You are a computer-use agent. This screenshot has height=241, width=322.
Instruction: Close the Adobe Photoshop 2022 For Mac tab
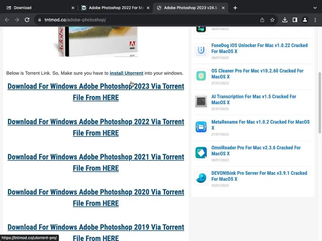click(x=148, y=8)
